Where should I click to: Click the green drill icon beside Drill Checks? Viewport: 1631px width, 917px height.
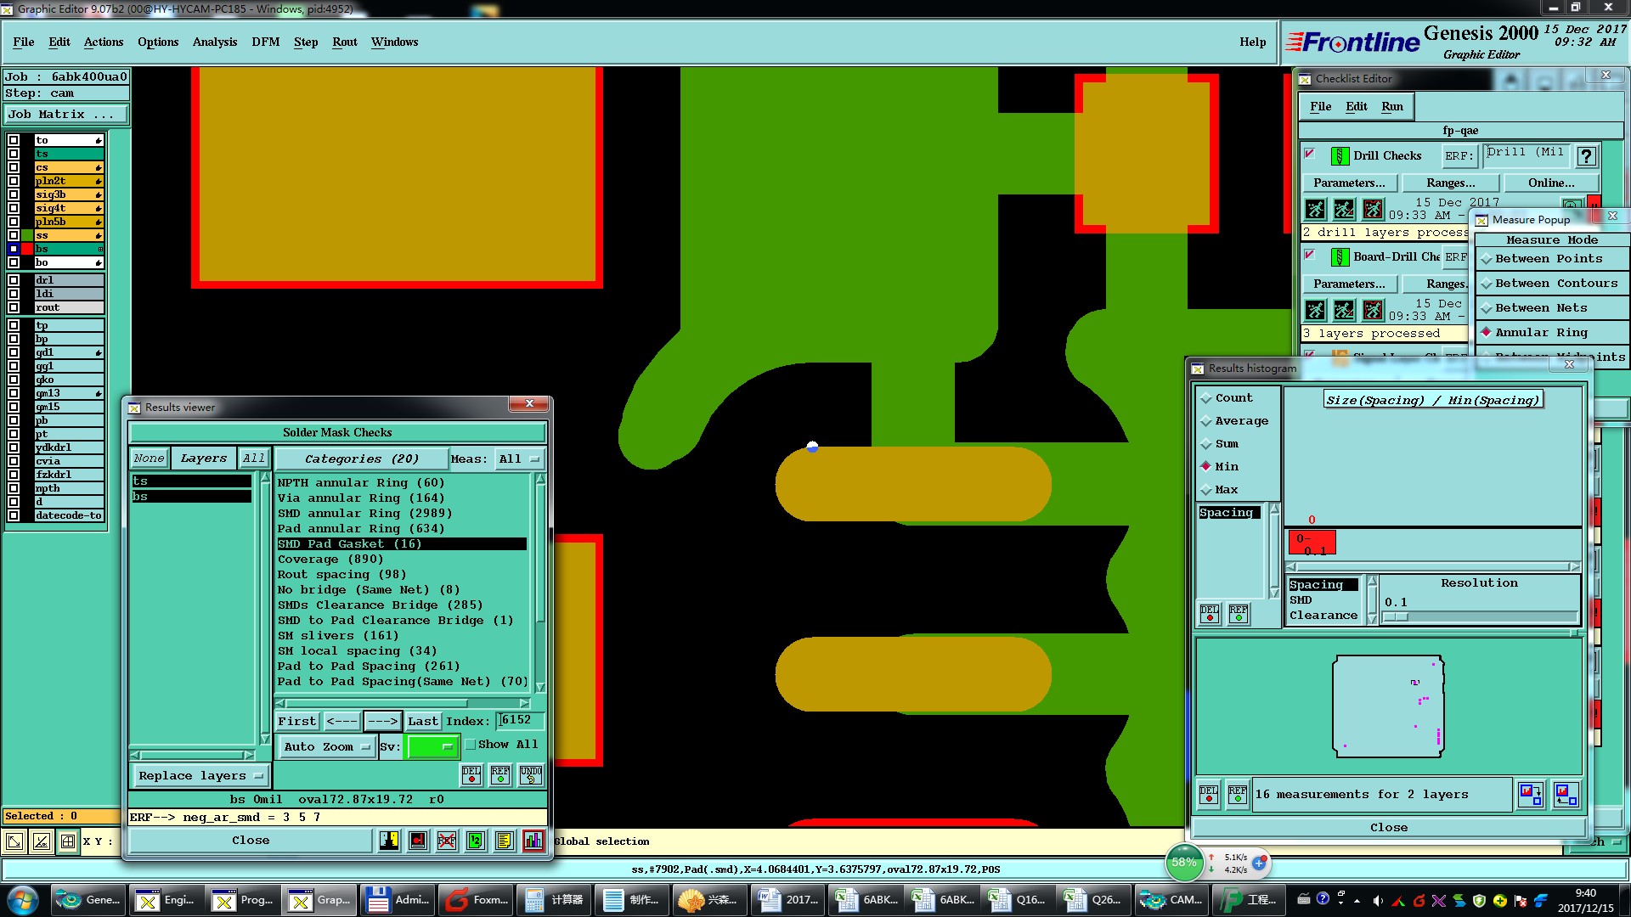tap(1340, 156)
